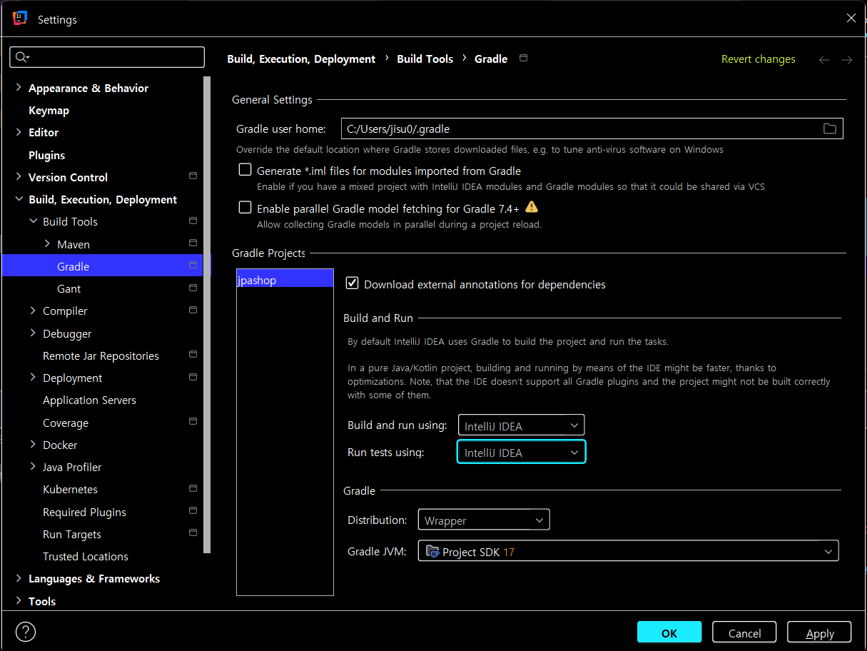Open the Run tests using dropdown
Image resolution: width=867 pixels, height=651 pixels.
point(521,452)
